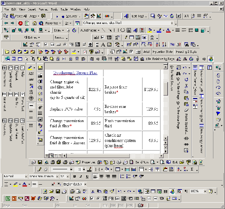Click the Drawing toolbar Shadow style icon
225x209 pixels.
(196, 30)
